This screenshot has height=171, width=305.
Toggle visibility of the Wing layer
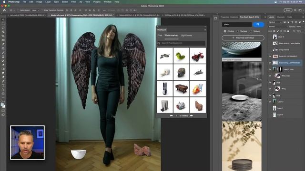tap(270, 89)
